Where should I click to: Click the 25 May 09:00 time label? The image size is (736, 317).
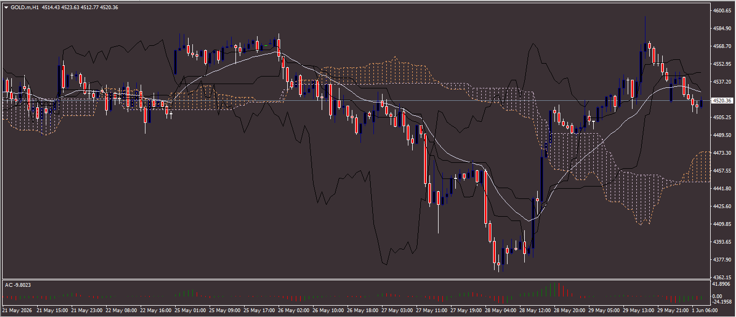click(225, 311)
